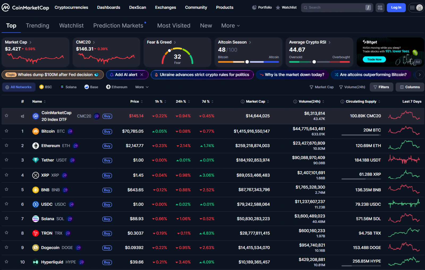Toggle watchlist star for Dogecoin
This screenshot has width=425, height=270.
click(7, 247)
